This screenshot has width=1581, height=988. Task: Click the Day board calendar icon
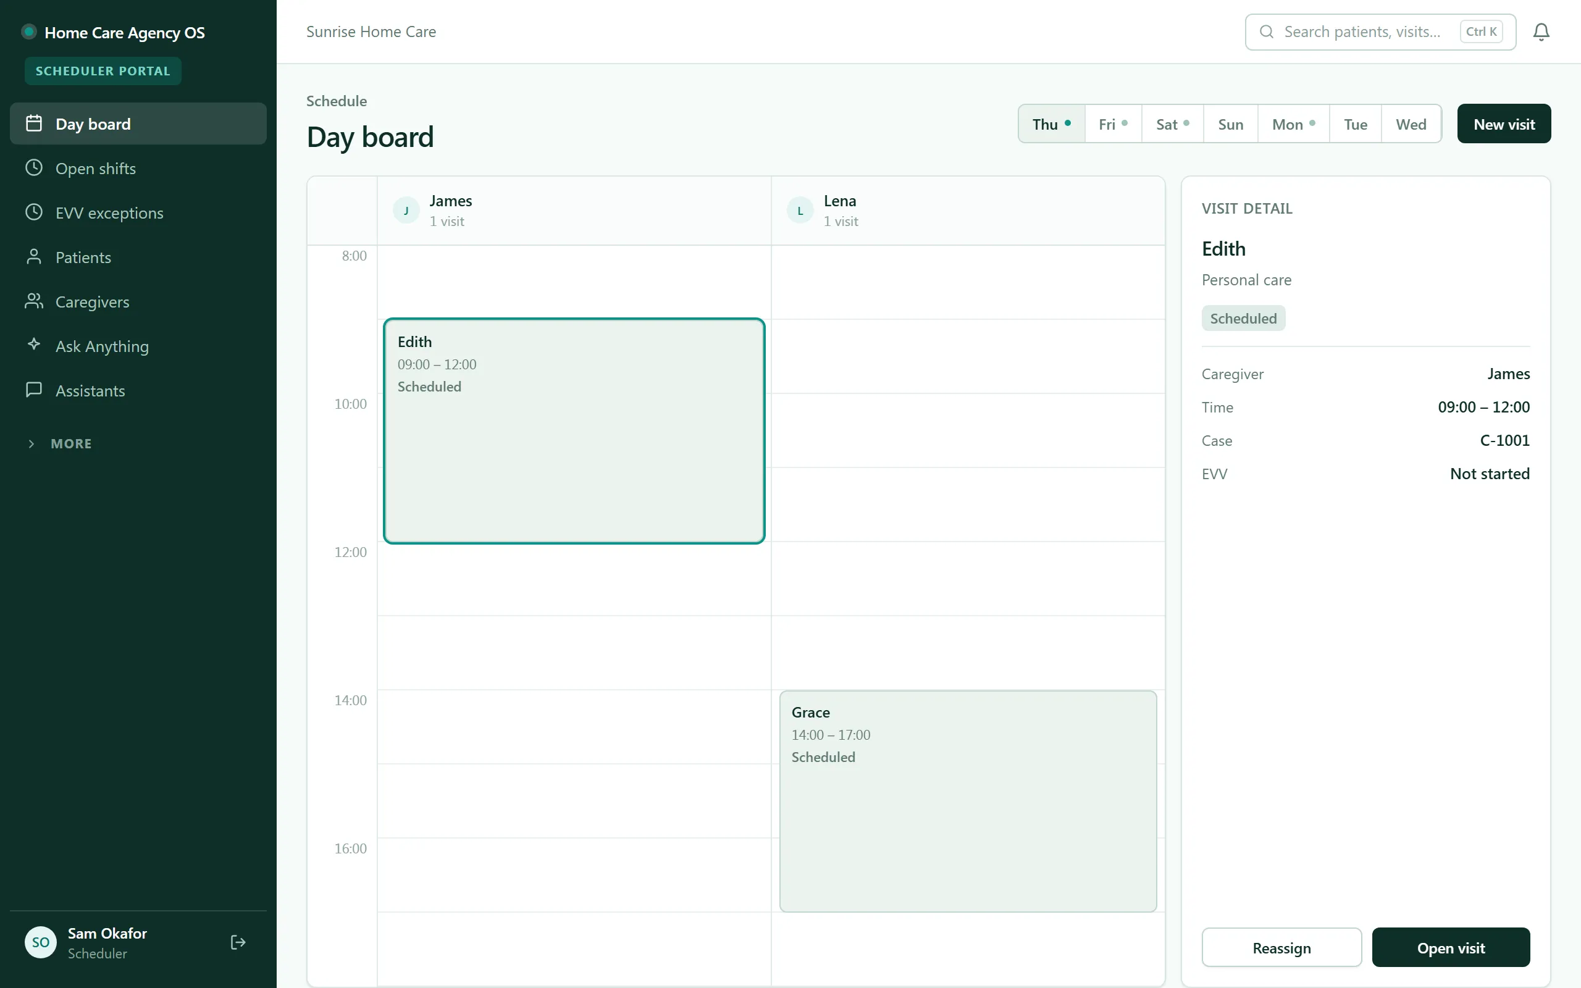(x=34, y=124)
